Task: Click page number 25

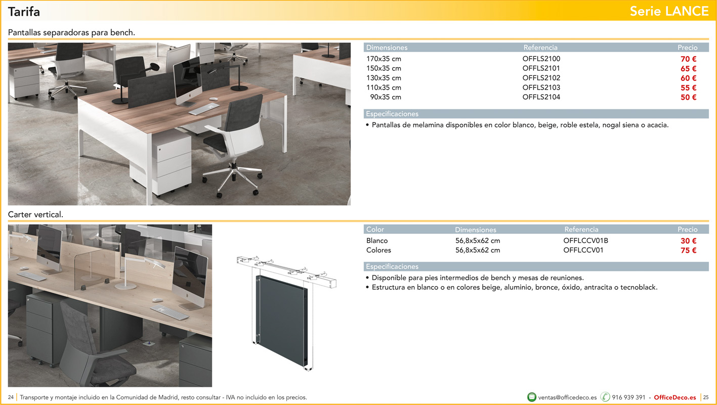Action: (706, 397)
